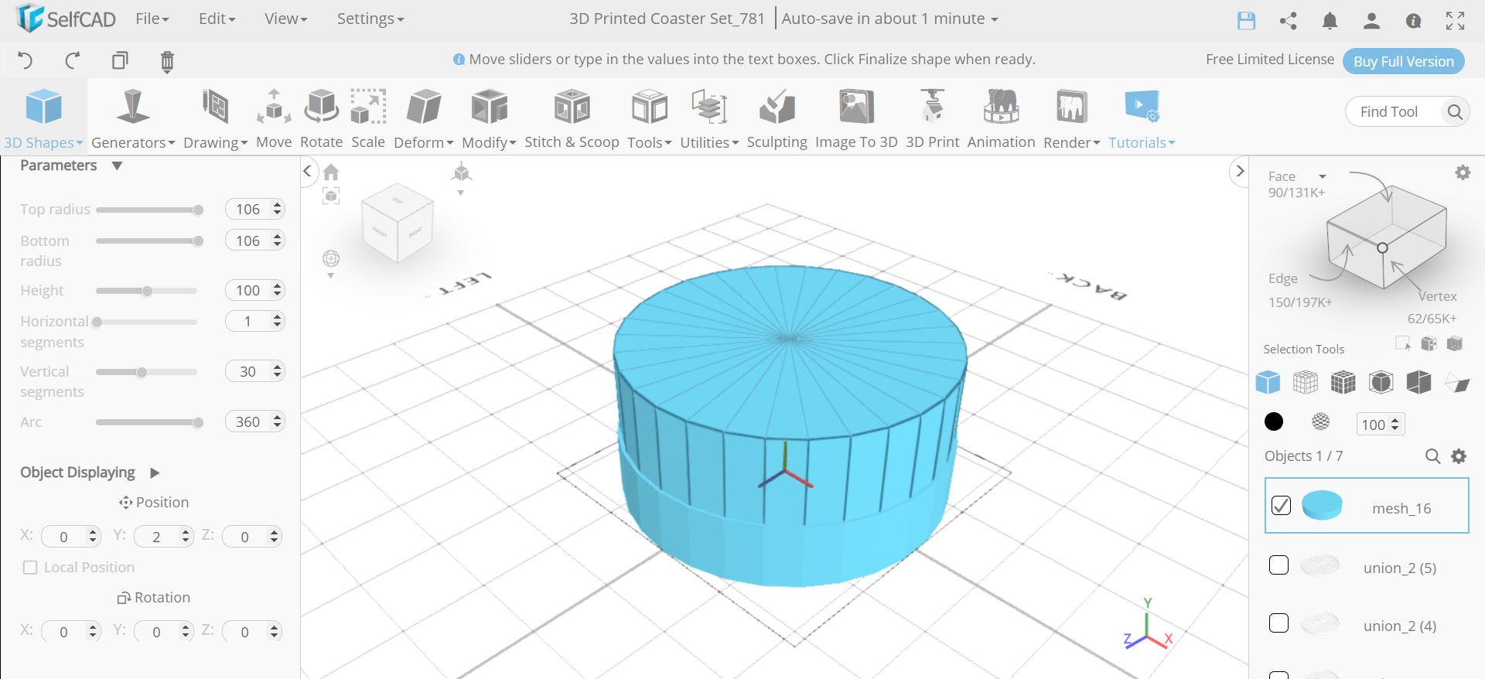Open the Settings menu
This screenshot has width=1485, height=679.
[370, 19]
